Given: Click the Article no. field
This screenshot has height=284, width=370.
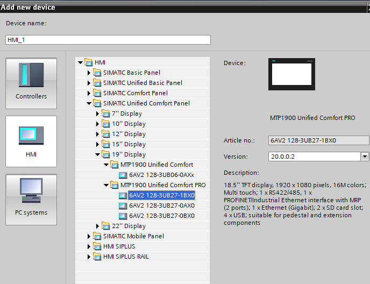Looking at the screenshot, I should pos(318,140).
